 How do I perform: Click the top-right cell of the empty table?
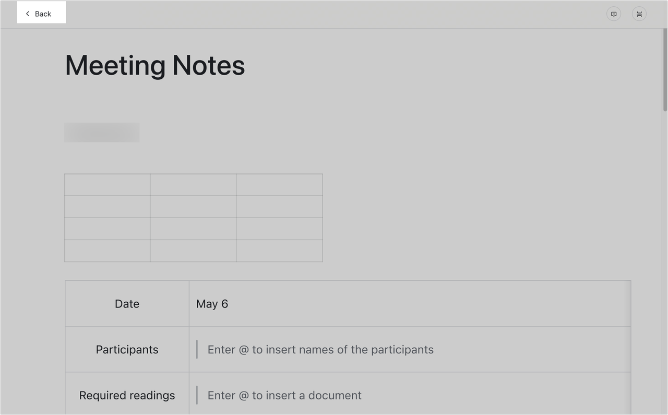coord(279,185)
